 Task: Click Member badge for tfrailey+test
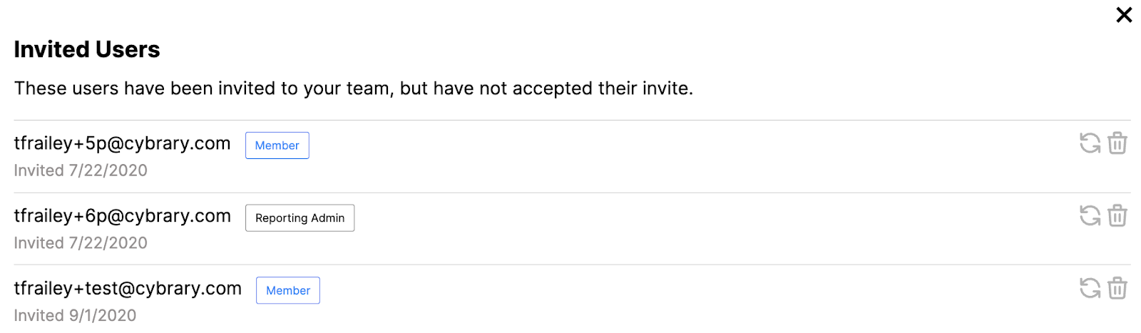pos(288,290)
